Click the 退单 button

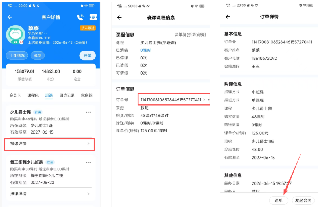click(278, 201)
